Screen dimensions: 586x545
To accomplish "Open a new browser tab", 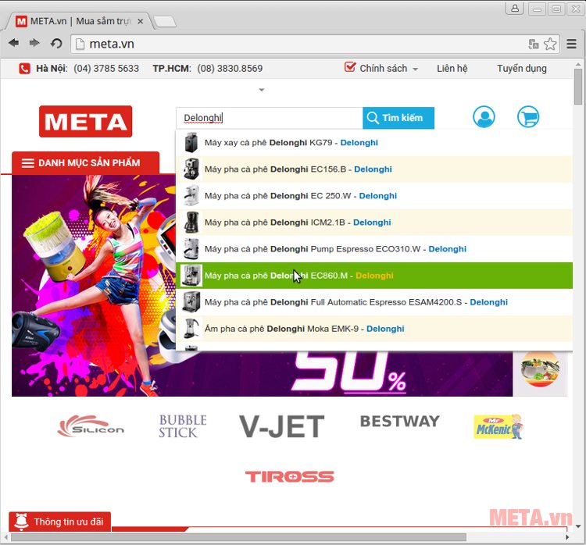I will pos(164,22).
